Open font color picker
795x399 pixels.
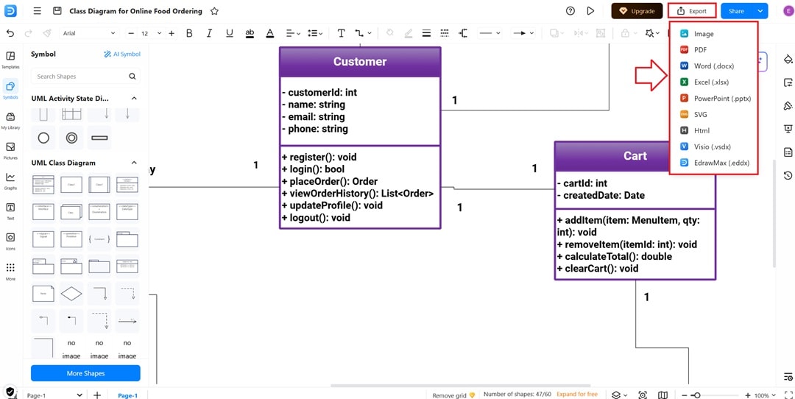[x=269, y=33]
